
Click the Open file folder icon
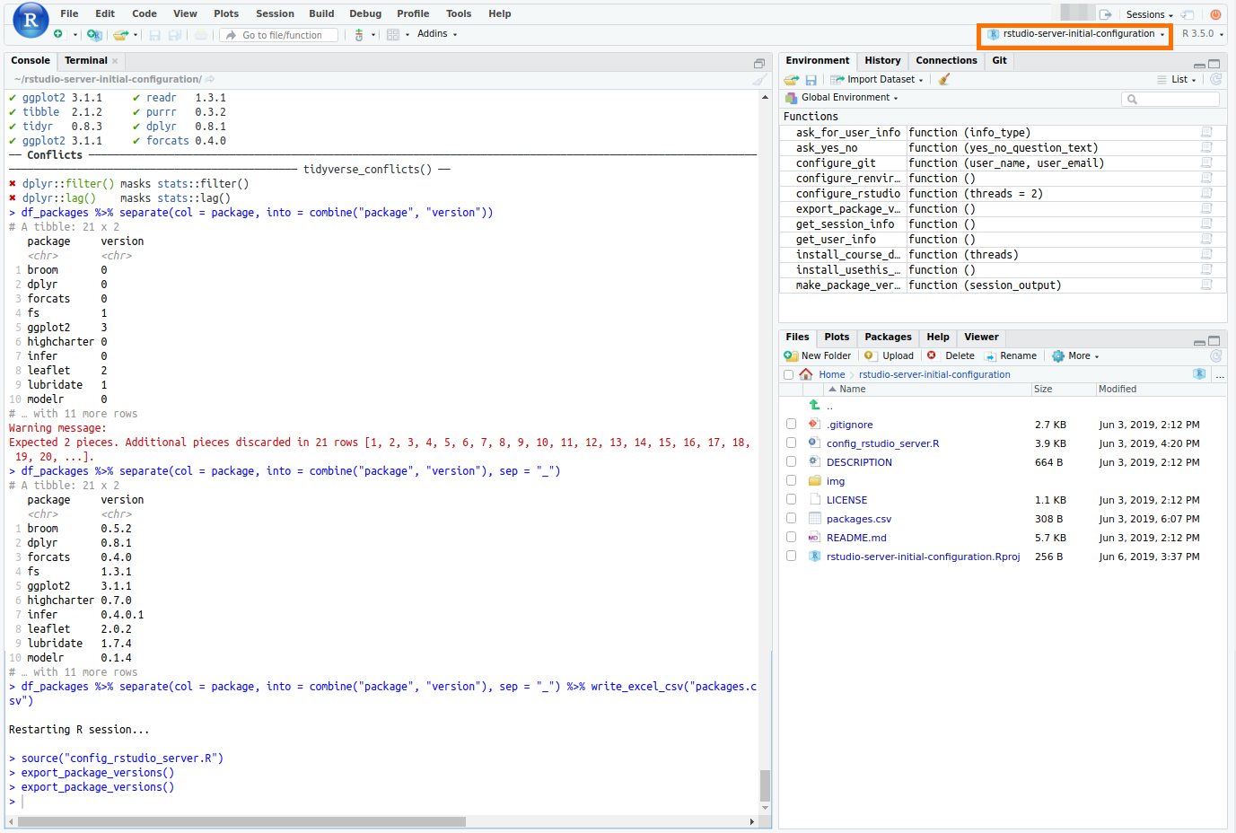point(120,34)
